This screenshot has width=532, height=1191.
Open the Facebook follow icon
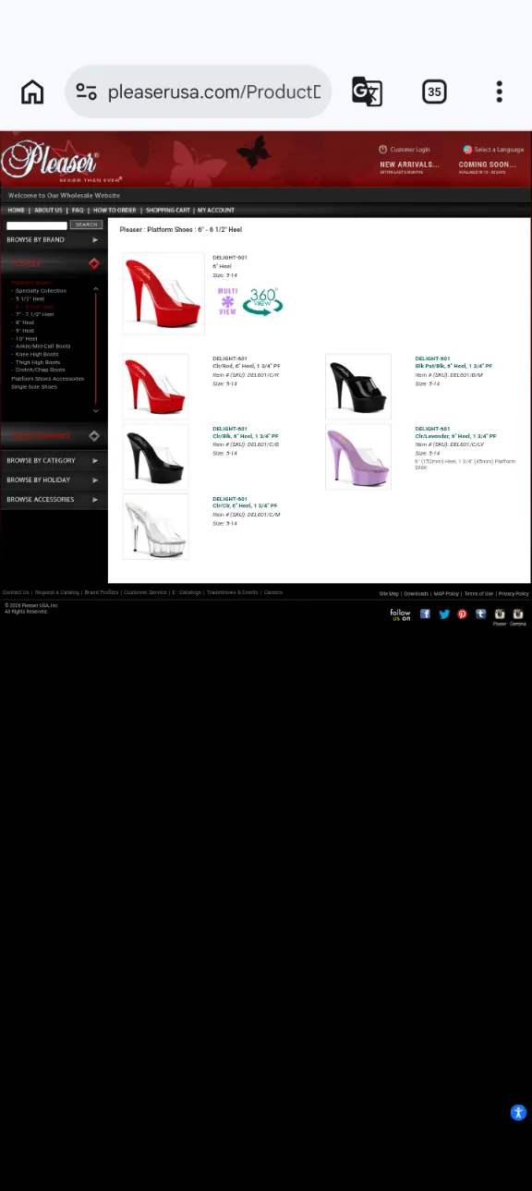(x=425, y=614)
